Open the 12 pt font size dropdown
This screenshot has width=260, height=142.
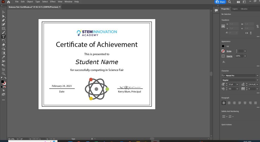237,84
